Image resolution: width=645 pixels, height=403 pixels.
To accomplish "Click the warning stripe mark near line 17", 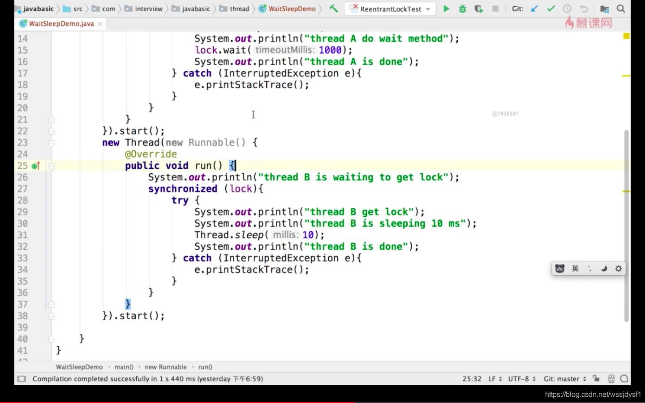I will pyautogui.click(x=626, y=76).
